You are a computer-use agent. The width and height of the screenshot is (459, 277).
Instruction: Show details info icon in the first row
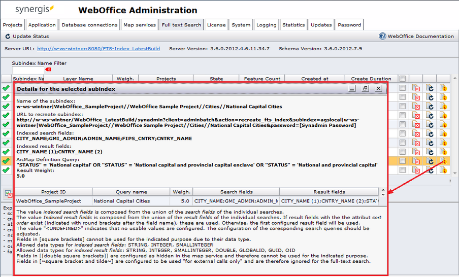coord(443,88)
